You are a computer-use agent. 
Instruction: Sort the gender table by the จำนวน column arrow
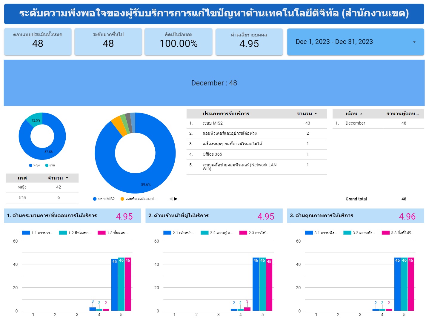coord(67,178)
